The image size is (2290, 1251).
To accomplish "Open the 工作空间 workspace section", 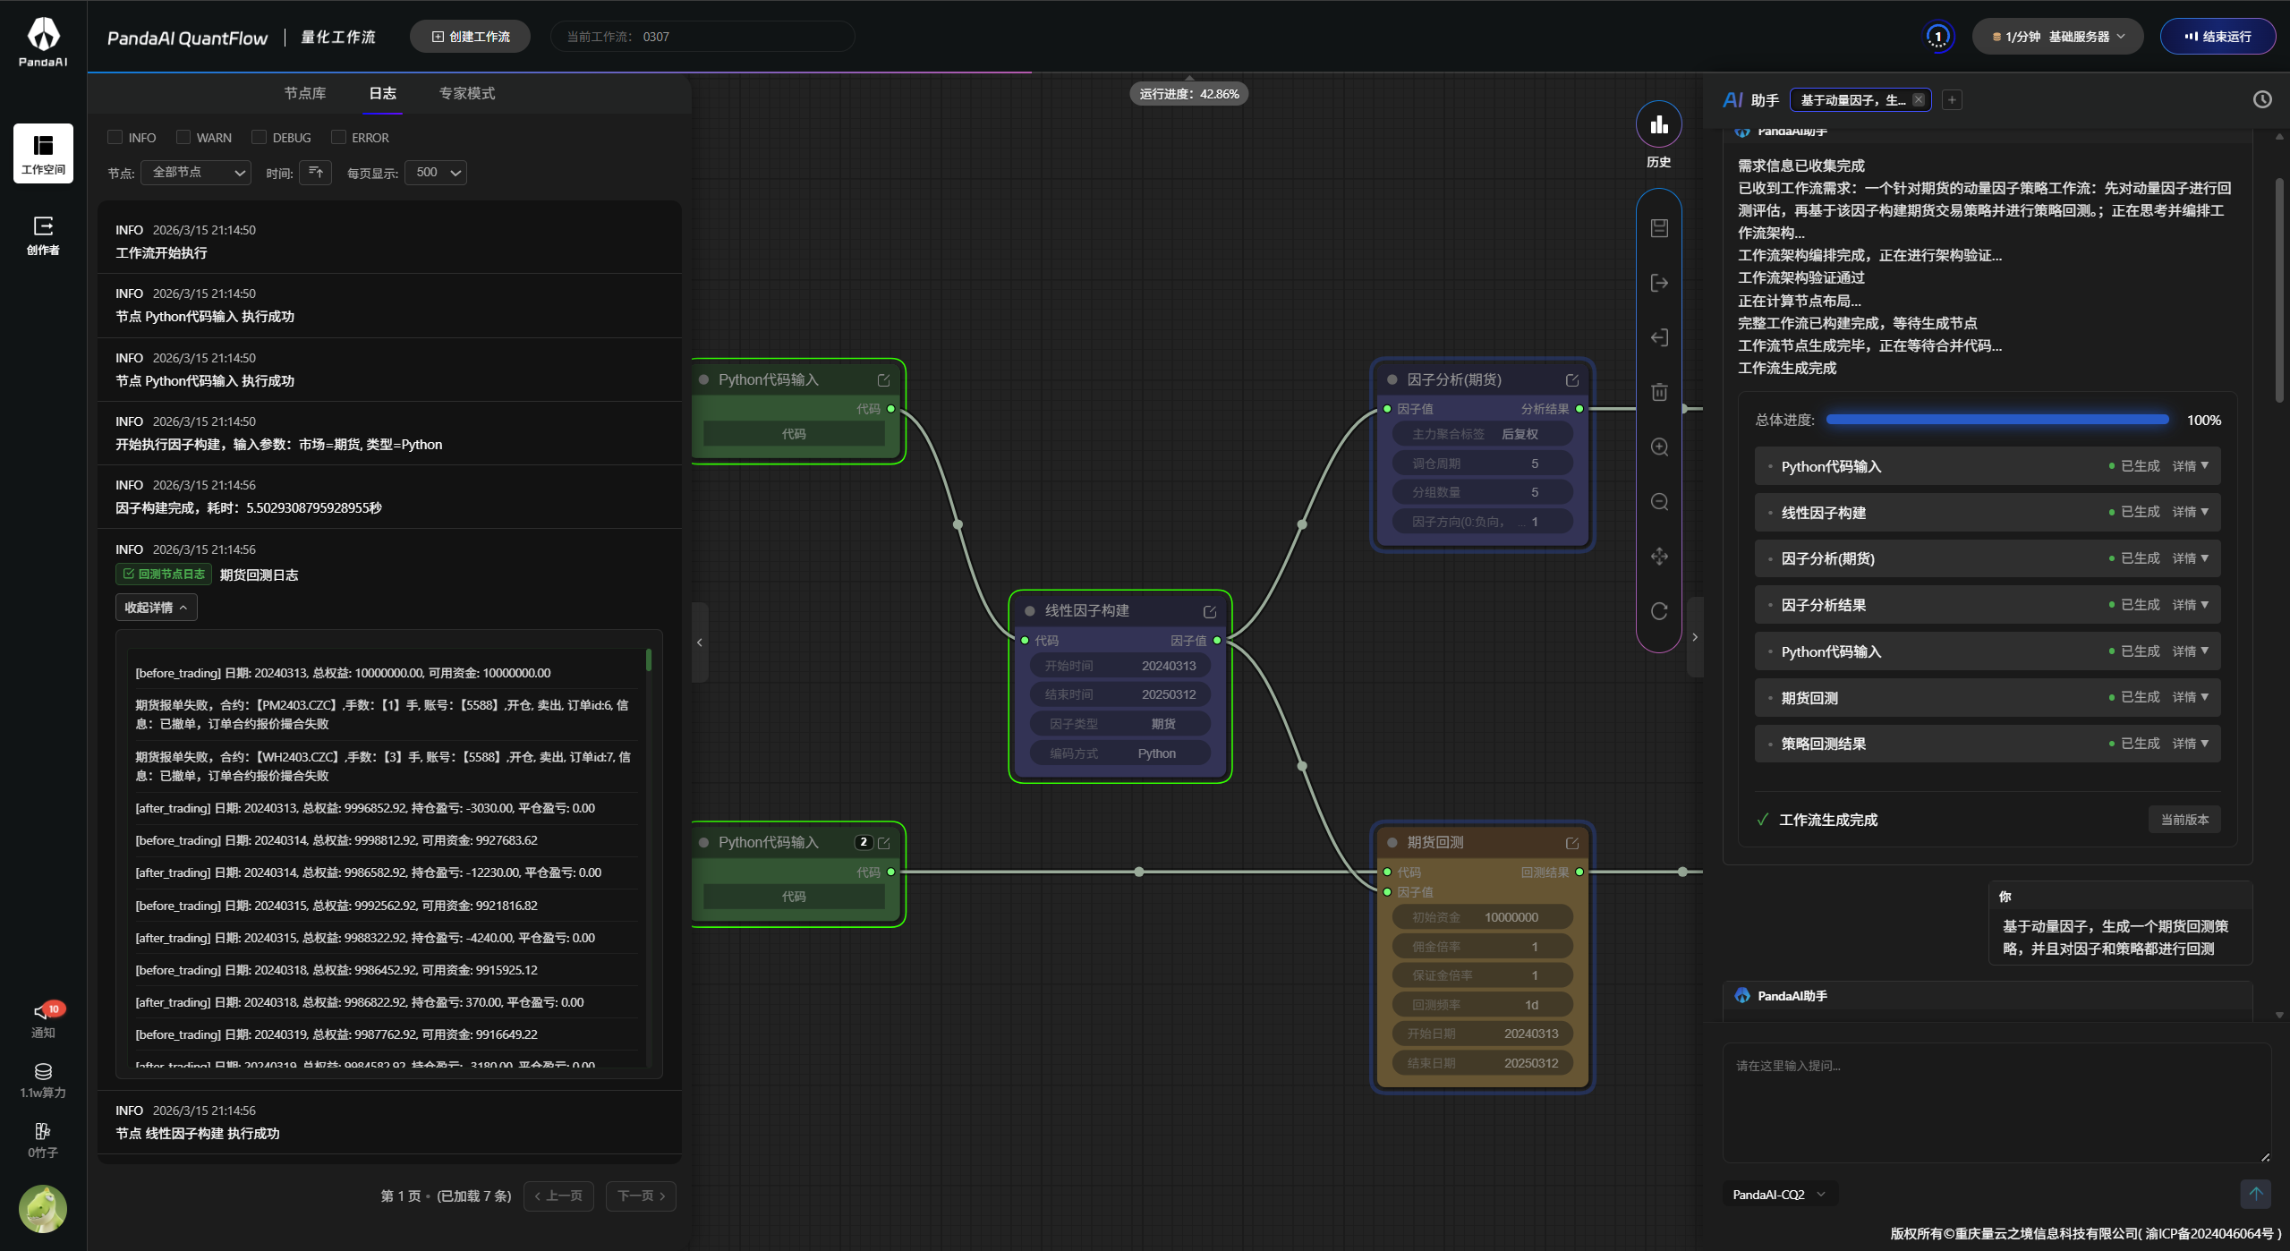I will tap(43, 153).
